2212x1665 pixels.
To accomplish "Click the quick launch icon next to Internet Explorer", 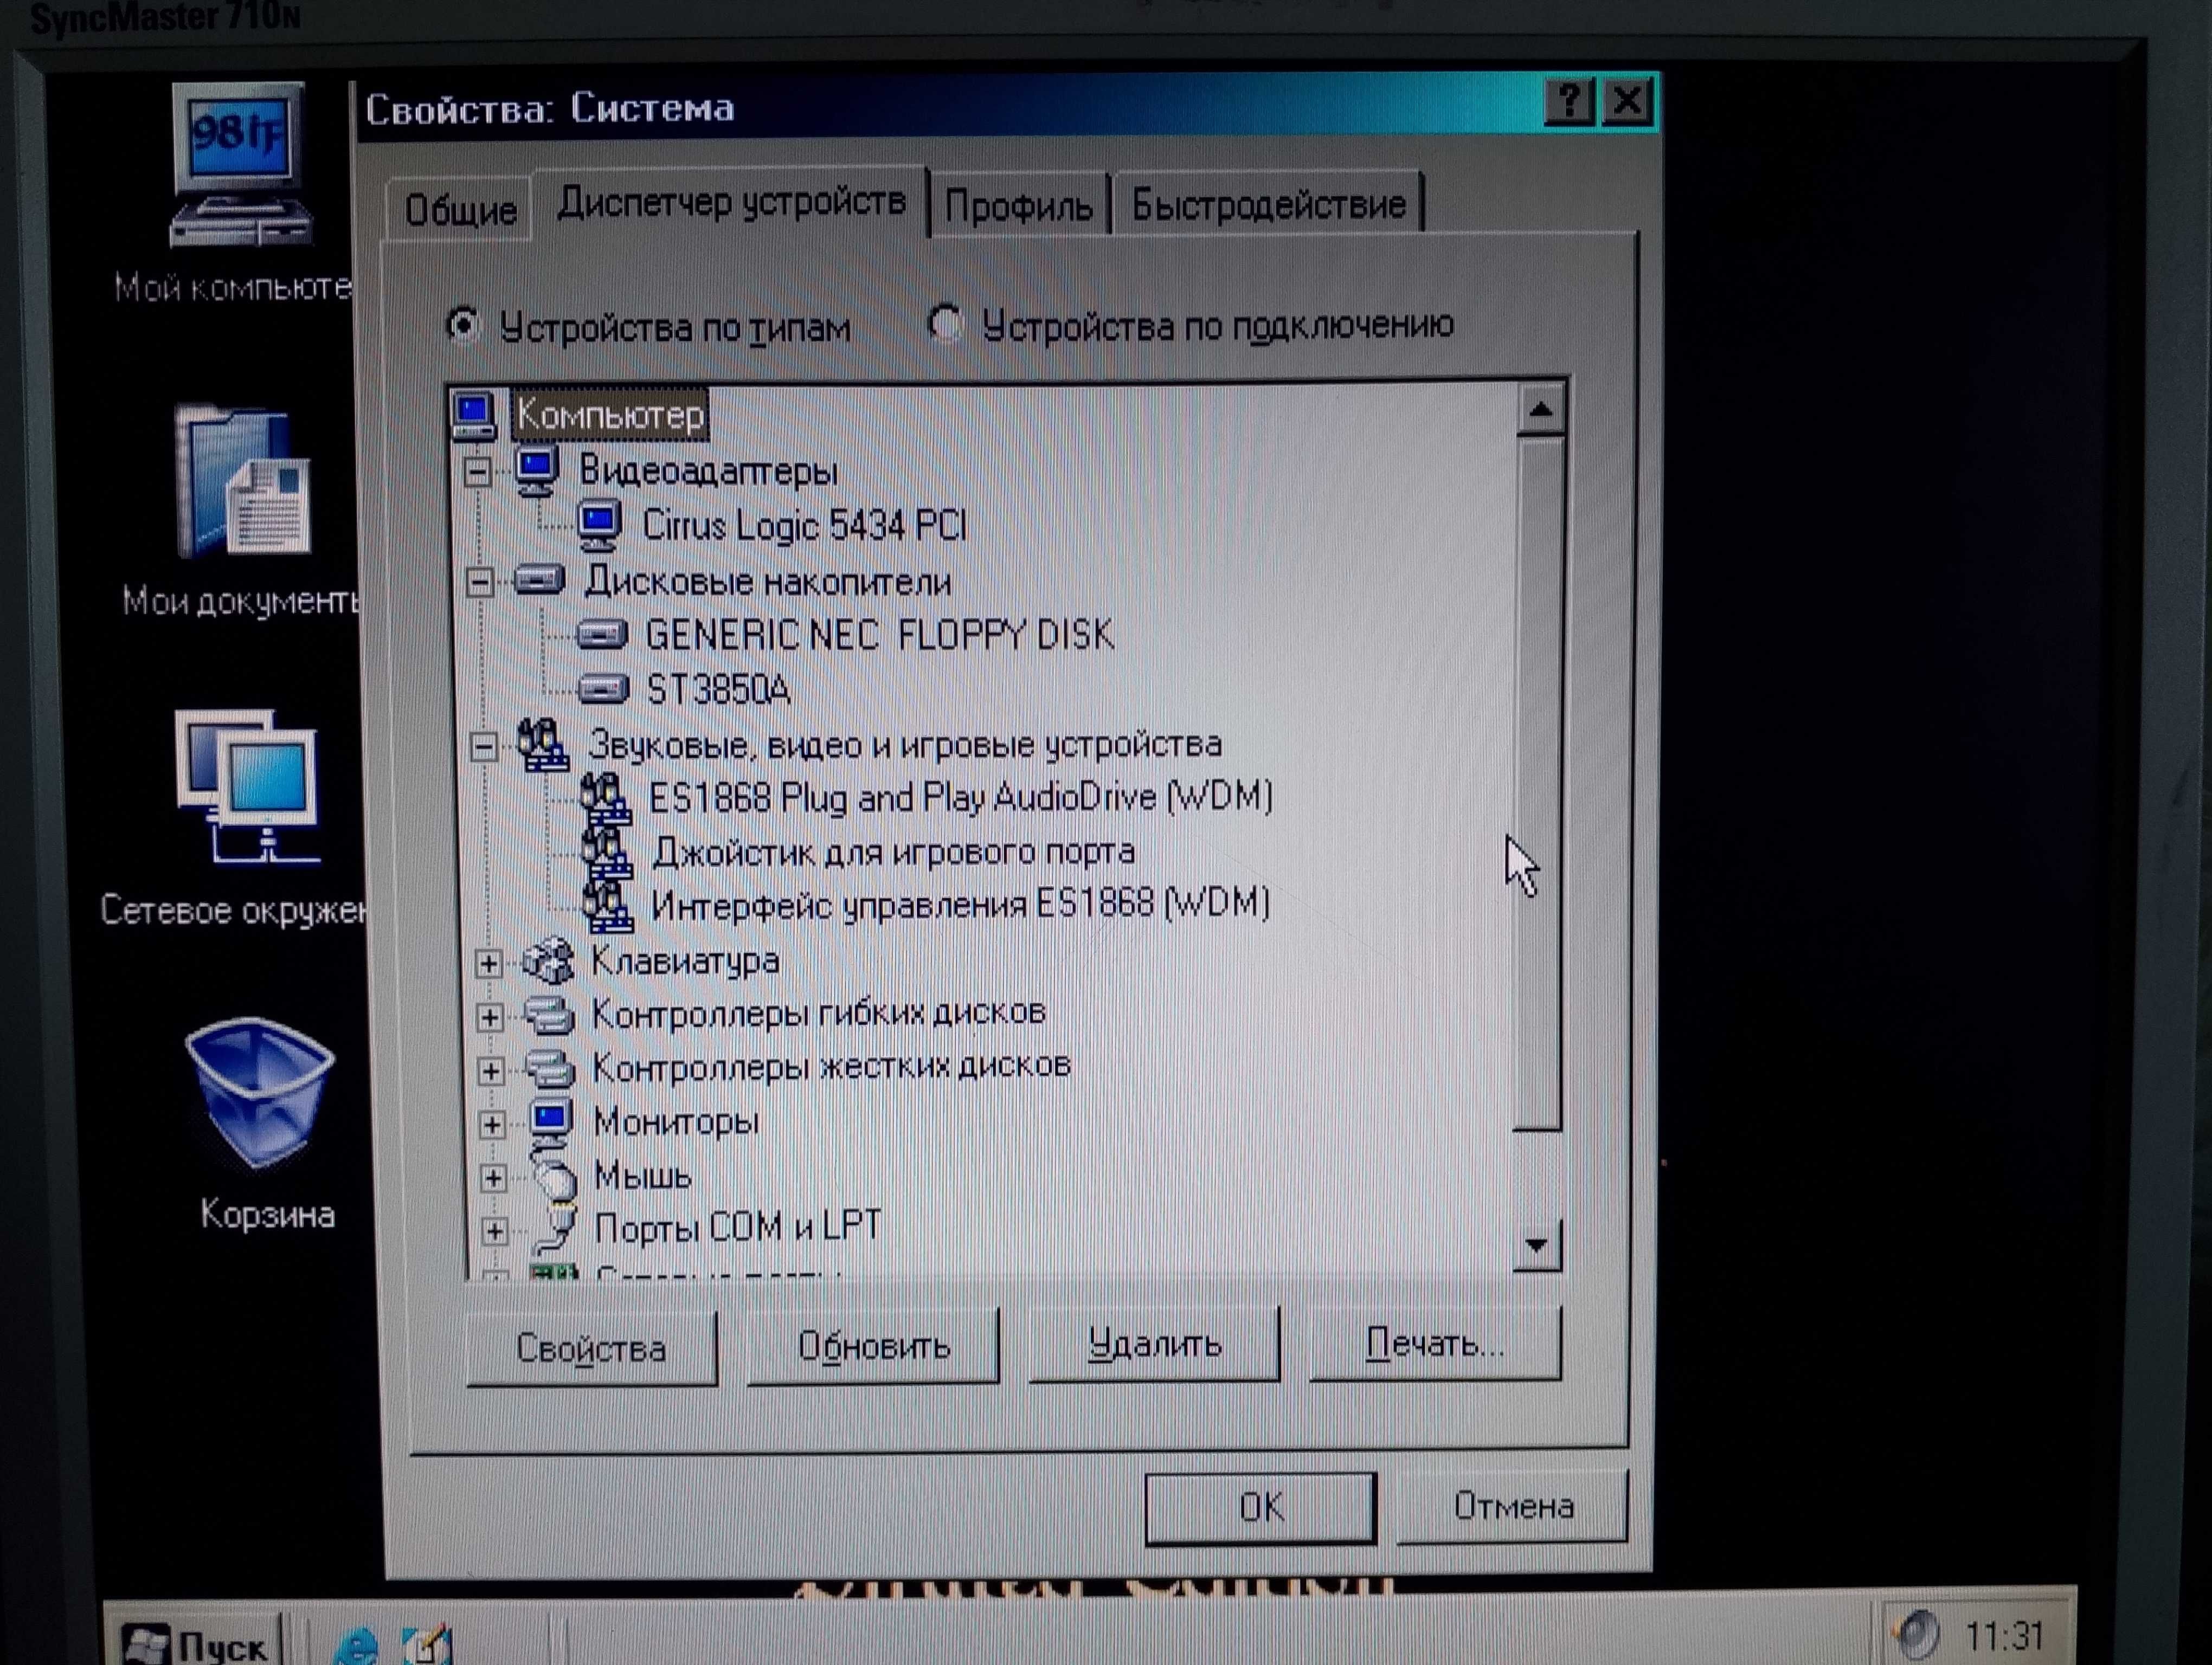I will click(x=427, y=1644).
